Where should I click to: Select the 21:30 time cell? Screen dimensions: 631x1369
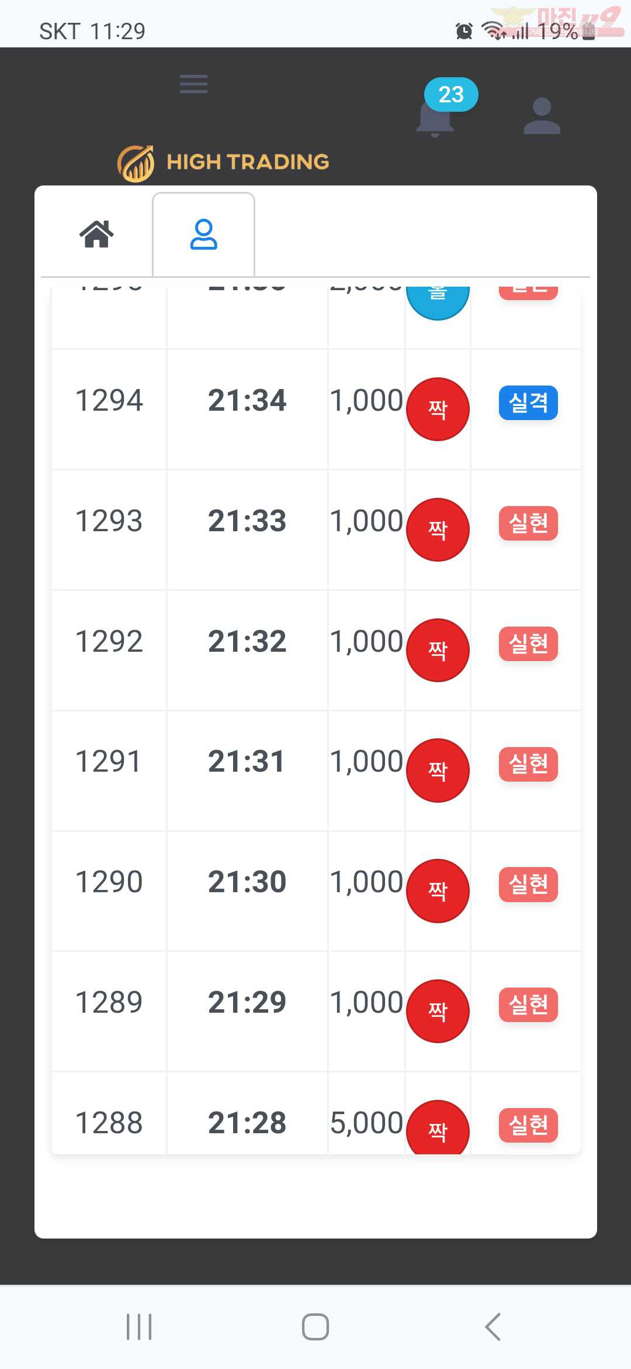tap(247, 882)
